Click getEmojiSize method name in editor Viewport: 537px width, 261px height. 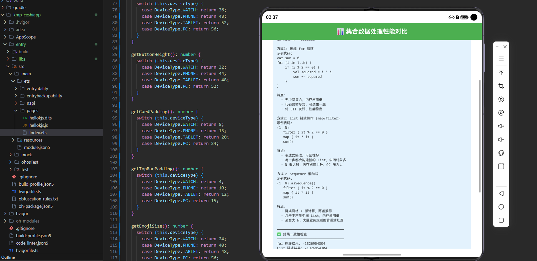pos(147,226)
